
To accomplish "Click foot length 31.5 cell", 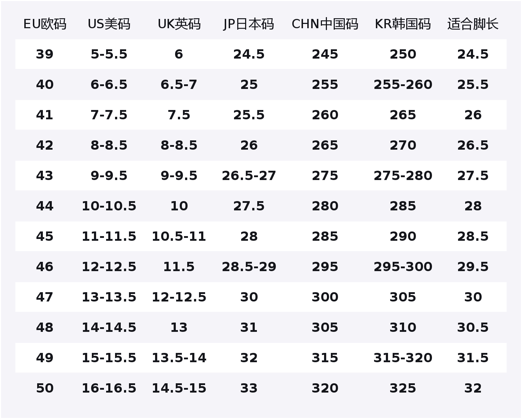I will 473,358.
